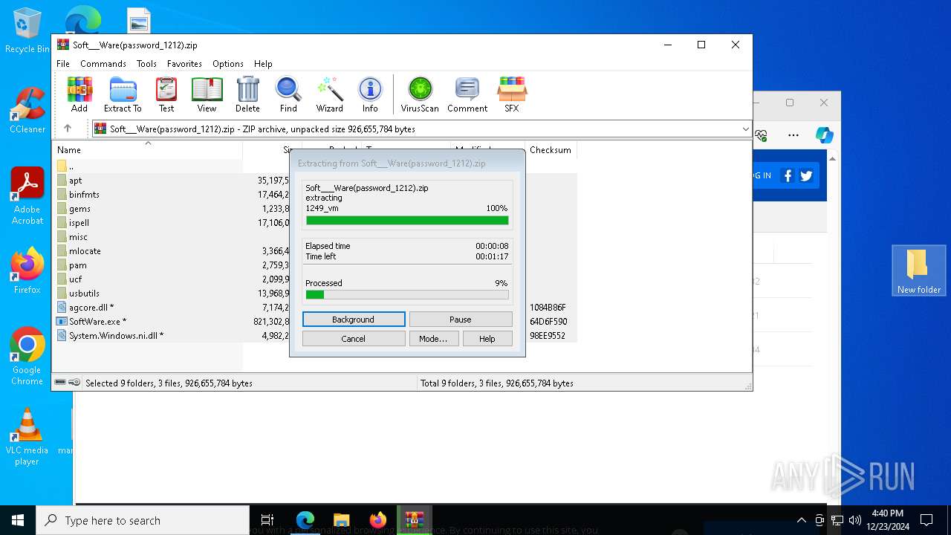Open the Comment toolbar icon
Image resolution: width=951 pixels, height=535 pixels.
467,94
